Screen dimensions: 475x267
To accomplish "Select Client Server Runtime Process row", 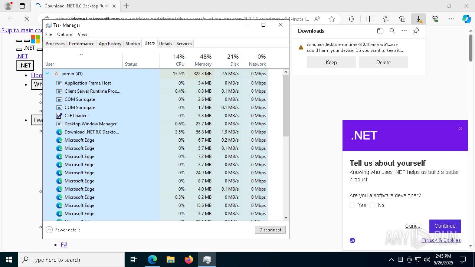I will point(155,91).
